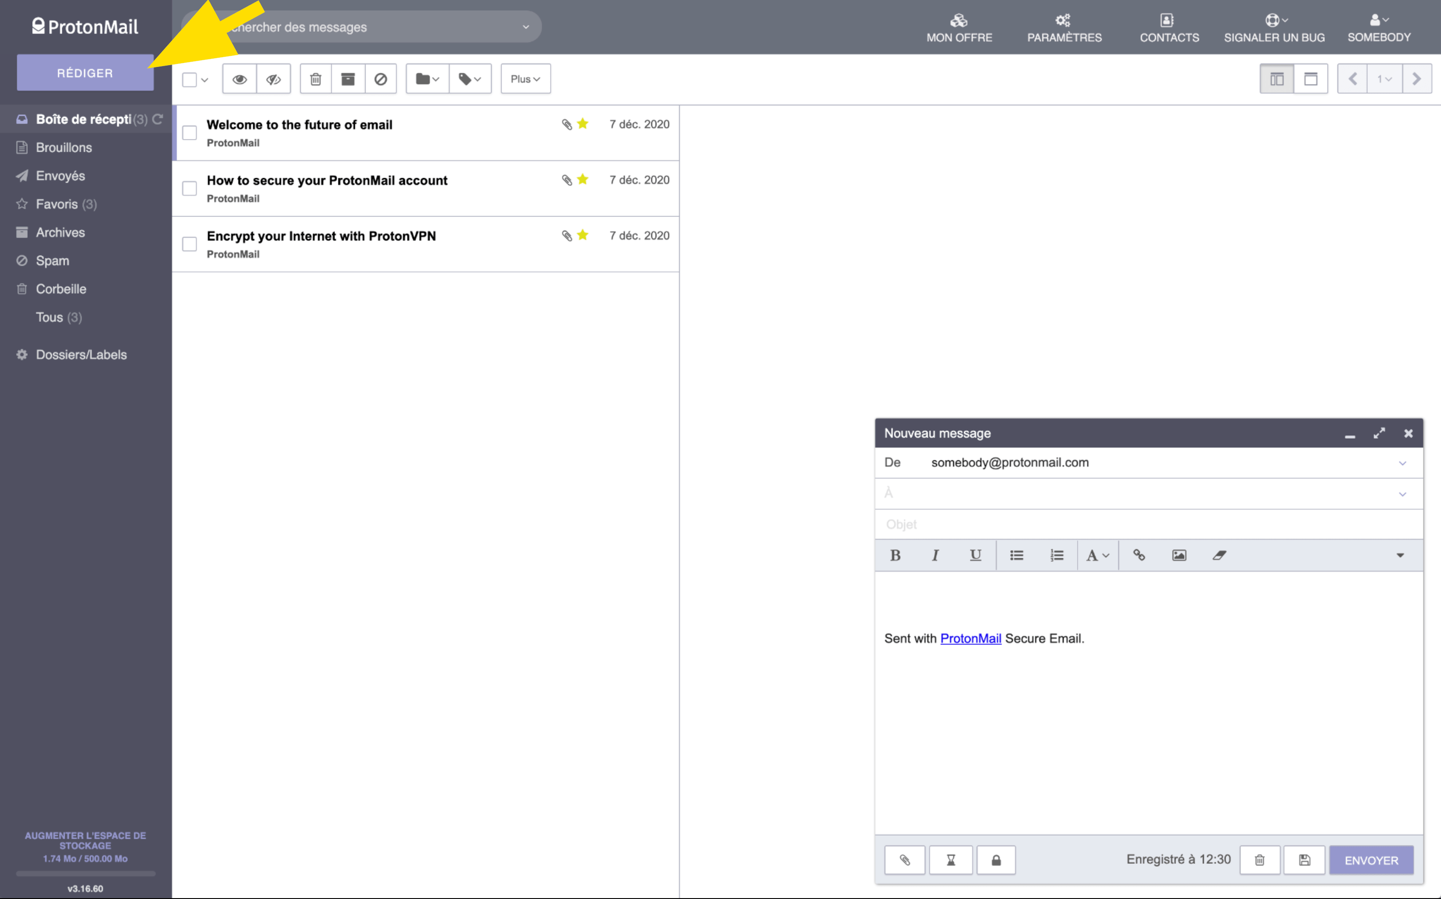
Task: Archive selected messages with toolbar icon
Action: click(348, 79)
